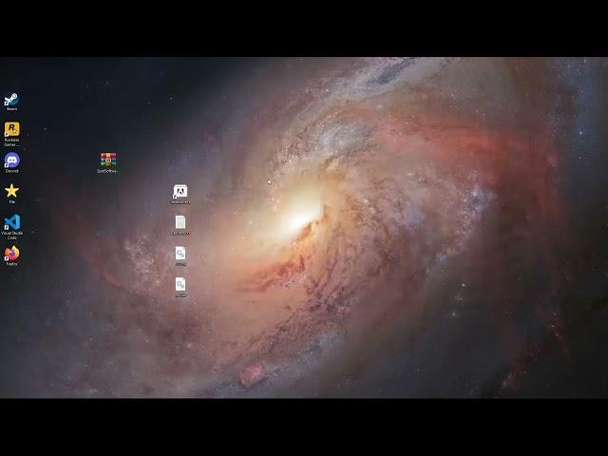608x456 pixels.
Task: Select the Visual Studio Code shortcut
Action: pyautogui.click(x=11, y=227)
